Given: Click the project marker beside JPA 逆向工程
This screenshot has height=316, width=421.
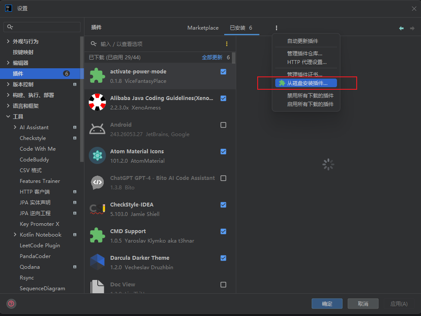Looking at the screenshot, I should point(75,213).
